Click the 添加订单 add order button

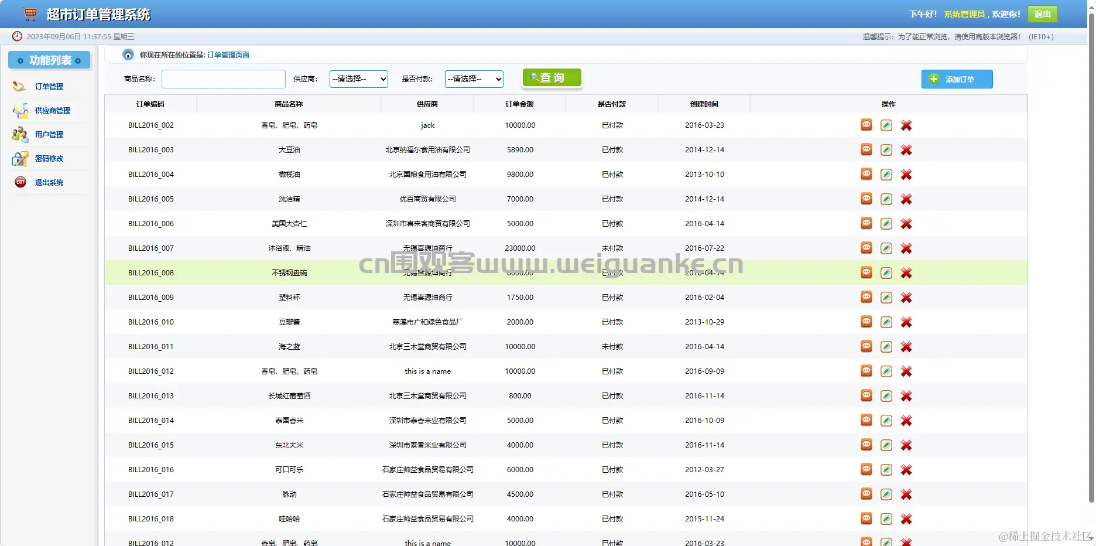[957, 79]
